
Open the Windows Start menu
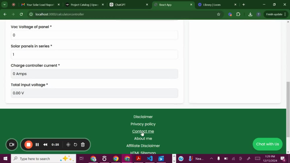[x=5, y=159]
